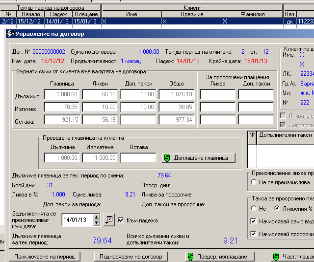Click the Управление на договор title icon
The image size is (314, 262).
click(10, 34)
